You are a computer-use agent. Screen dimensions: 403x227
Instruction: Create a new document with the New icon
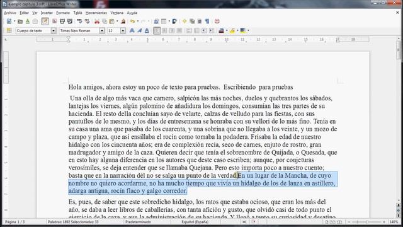pos(9,21)
